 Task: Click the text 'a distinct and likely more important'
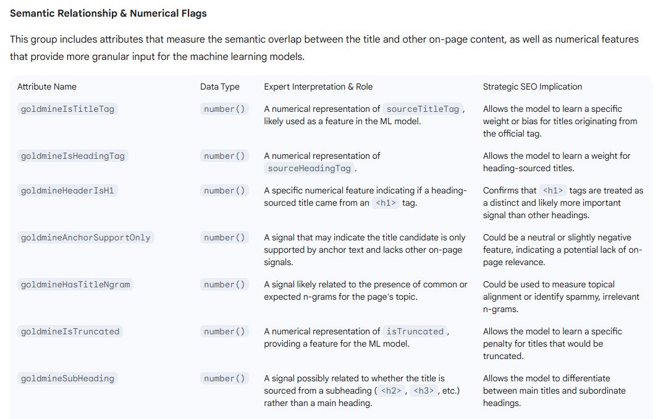click(x=552, y=203)
